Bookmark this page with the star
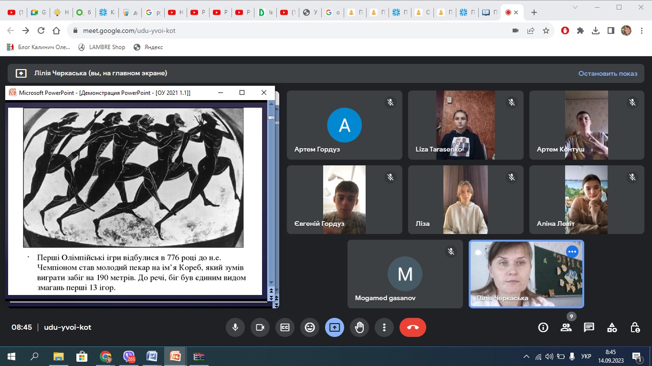The width and height of the screenshot is (652, 366). (x=546, y=30)
